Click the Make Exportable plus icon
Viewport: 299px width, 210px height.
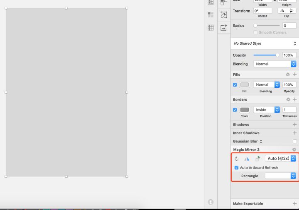point(295,203)
